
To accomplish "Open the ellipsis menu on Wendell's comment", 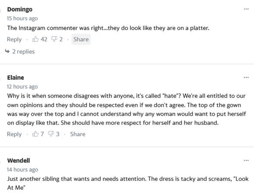I will click(x=246, y=161).
